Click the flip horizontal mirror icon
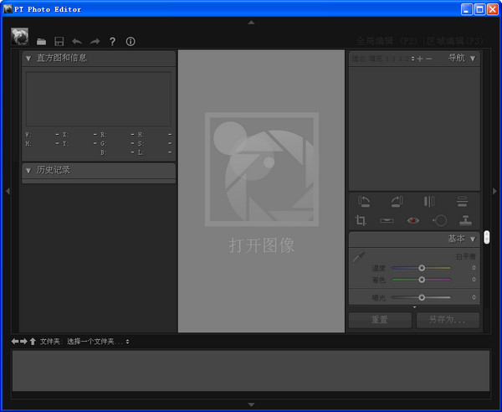502x412 pixels. [429, 201]
